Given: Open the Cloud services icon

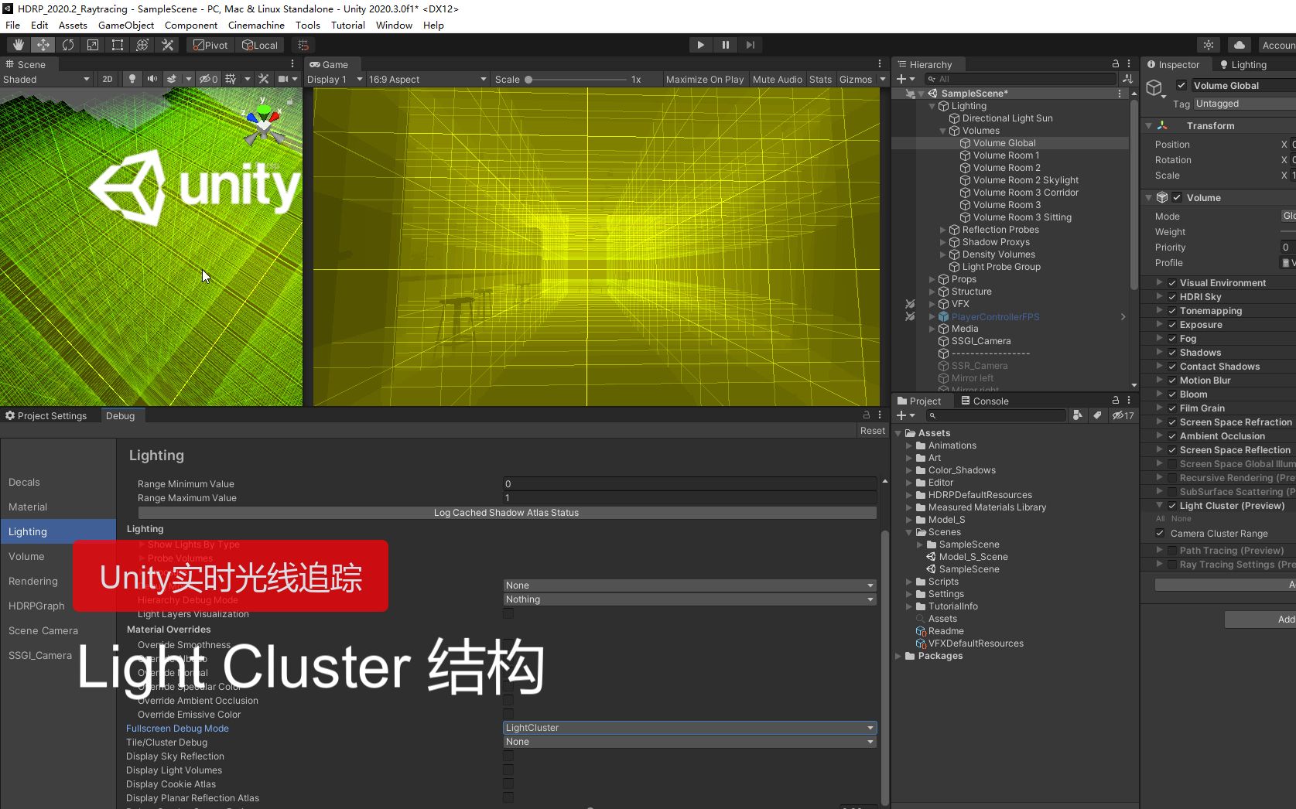Looking at the screenshot, I should click(1240, 45).
